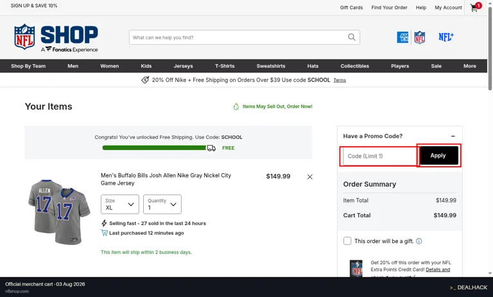Click 'Items May Sell Out, Order Now!' text

277,106
